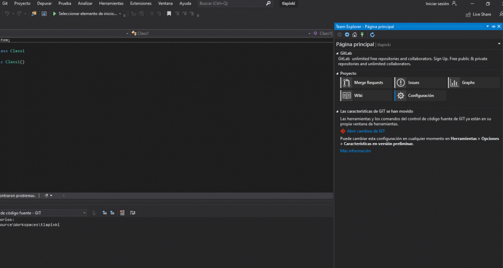Click Iniciar sesión to sign in
This screenshot has height=268, width=503.
tap(437, 4)
